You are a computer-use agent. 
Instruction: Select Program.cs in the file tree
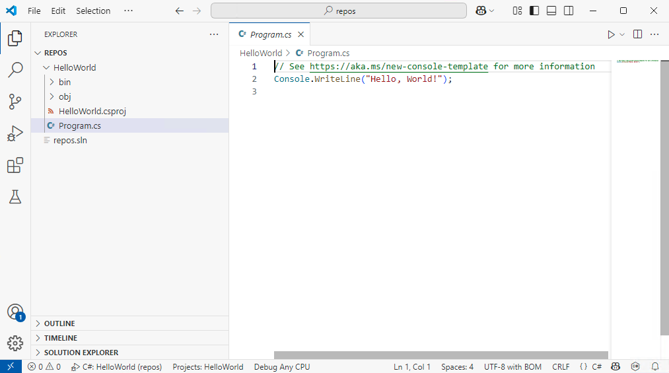point(130,125)
